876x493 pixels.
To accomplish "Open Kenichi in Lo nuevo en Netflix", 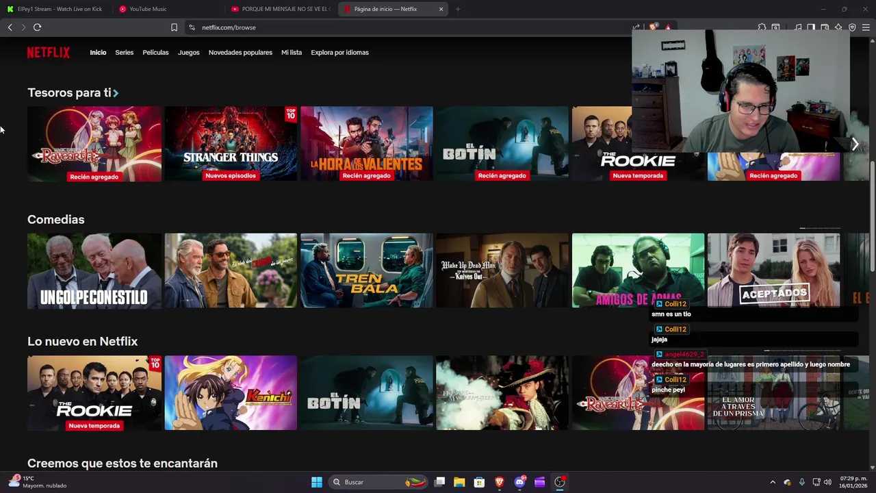I will coord(231,393).
